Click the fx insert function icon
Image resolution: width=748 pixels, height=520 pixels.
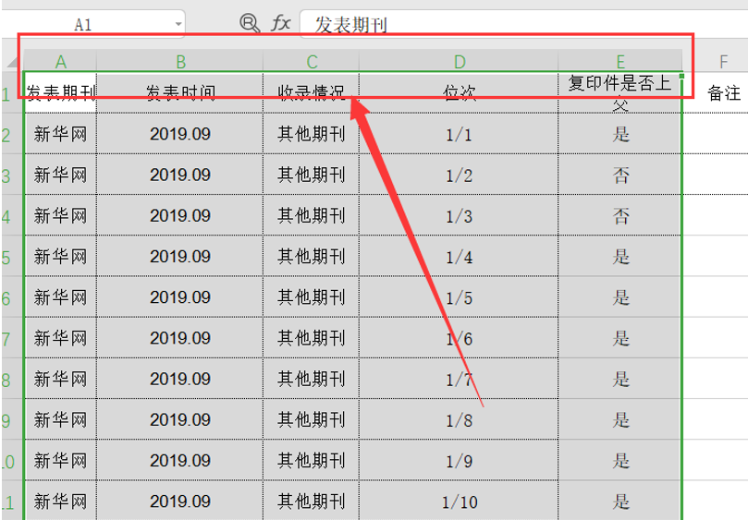point(280,22)
